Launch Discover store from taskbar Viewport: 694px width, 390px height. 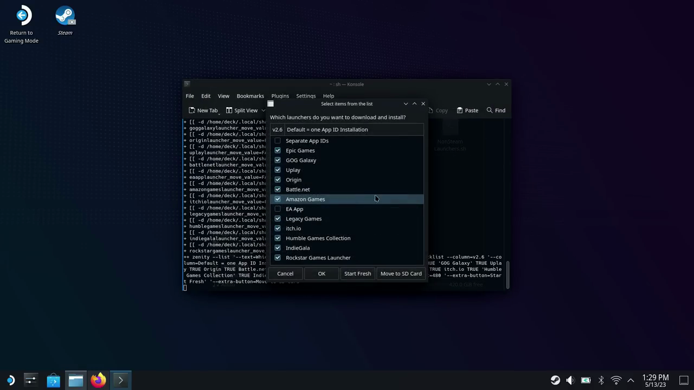(x=53, y=380)
